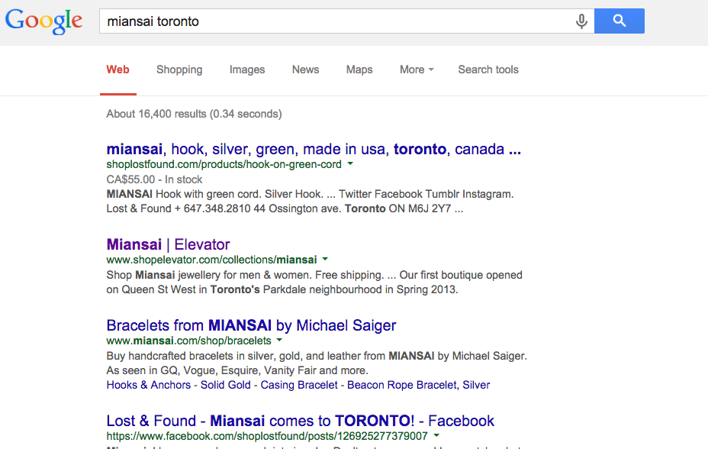Go to the Maps tab

point(359,69)
